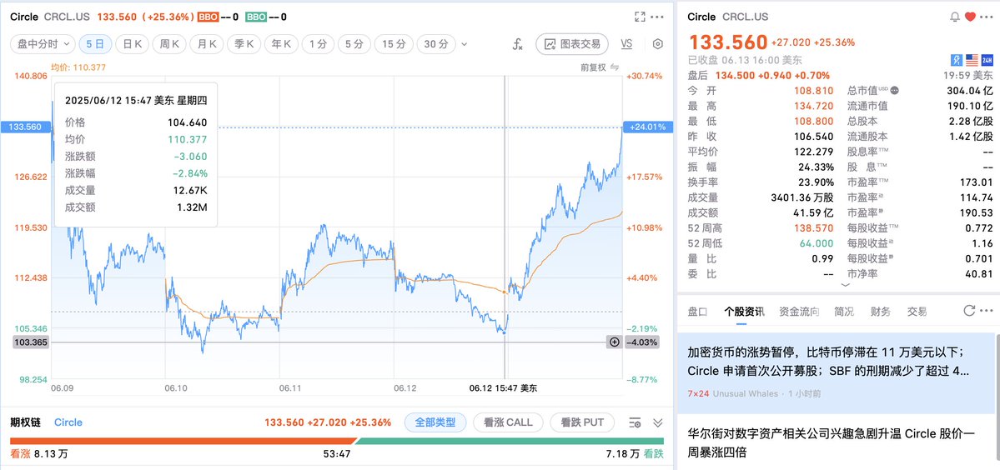The width and height of the screenshot is (1000, 470).
Task: Open news panel ellipsis menu
Action: point(986,311)
